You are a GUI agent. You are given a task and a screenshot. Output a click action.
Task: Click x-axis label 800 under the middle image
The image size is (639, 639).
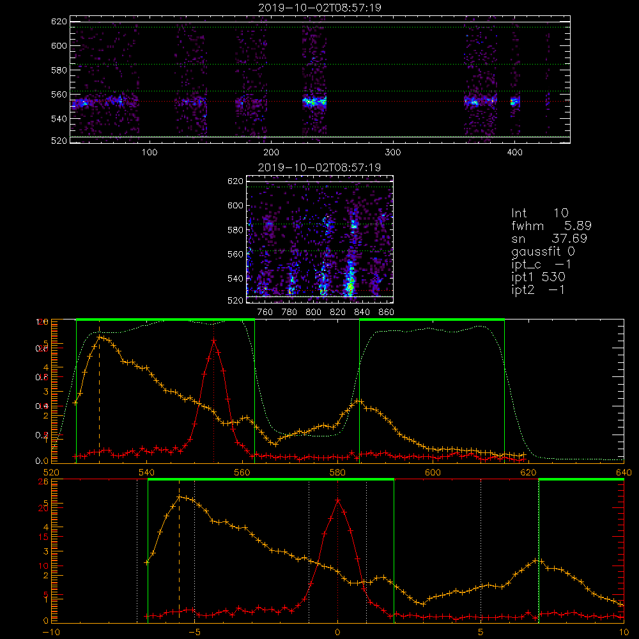[313, 312]
